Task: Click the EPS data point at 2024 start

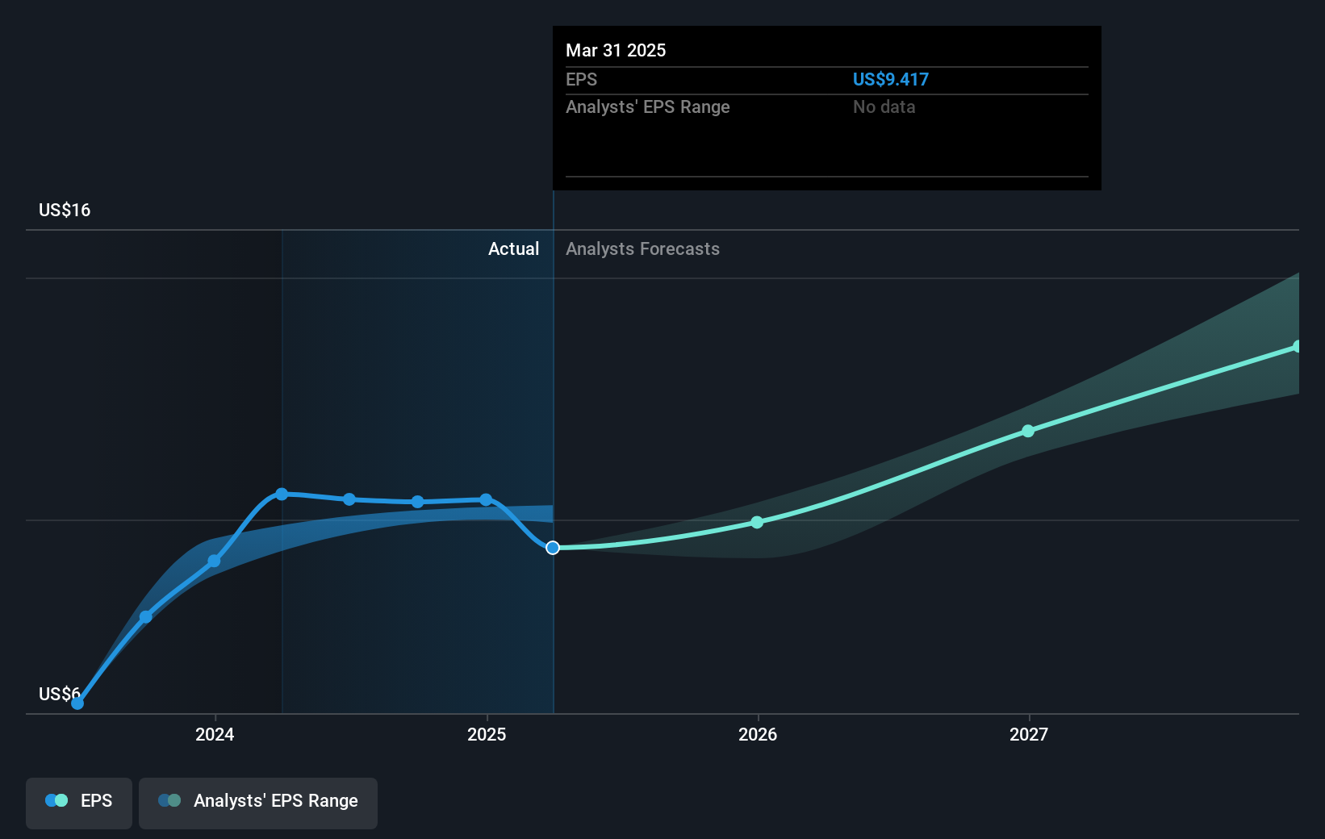Action: tap(214, 561)
